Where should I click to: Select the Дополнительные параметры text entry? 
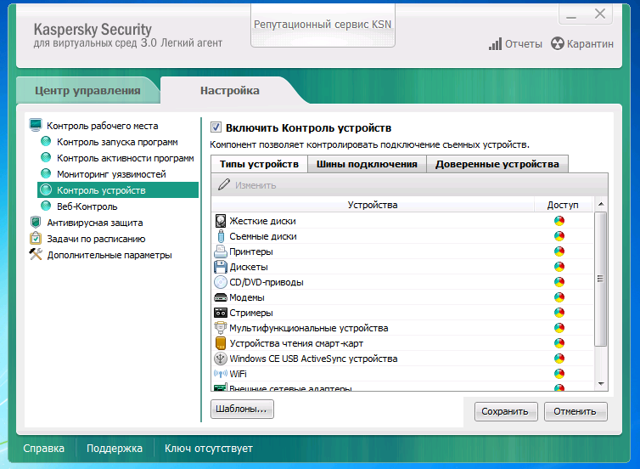point(109,255)
